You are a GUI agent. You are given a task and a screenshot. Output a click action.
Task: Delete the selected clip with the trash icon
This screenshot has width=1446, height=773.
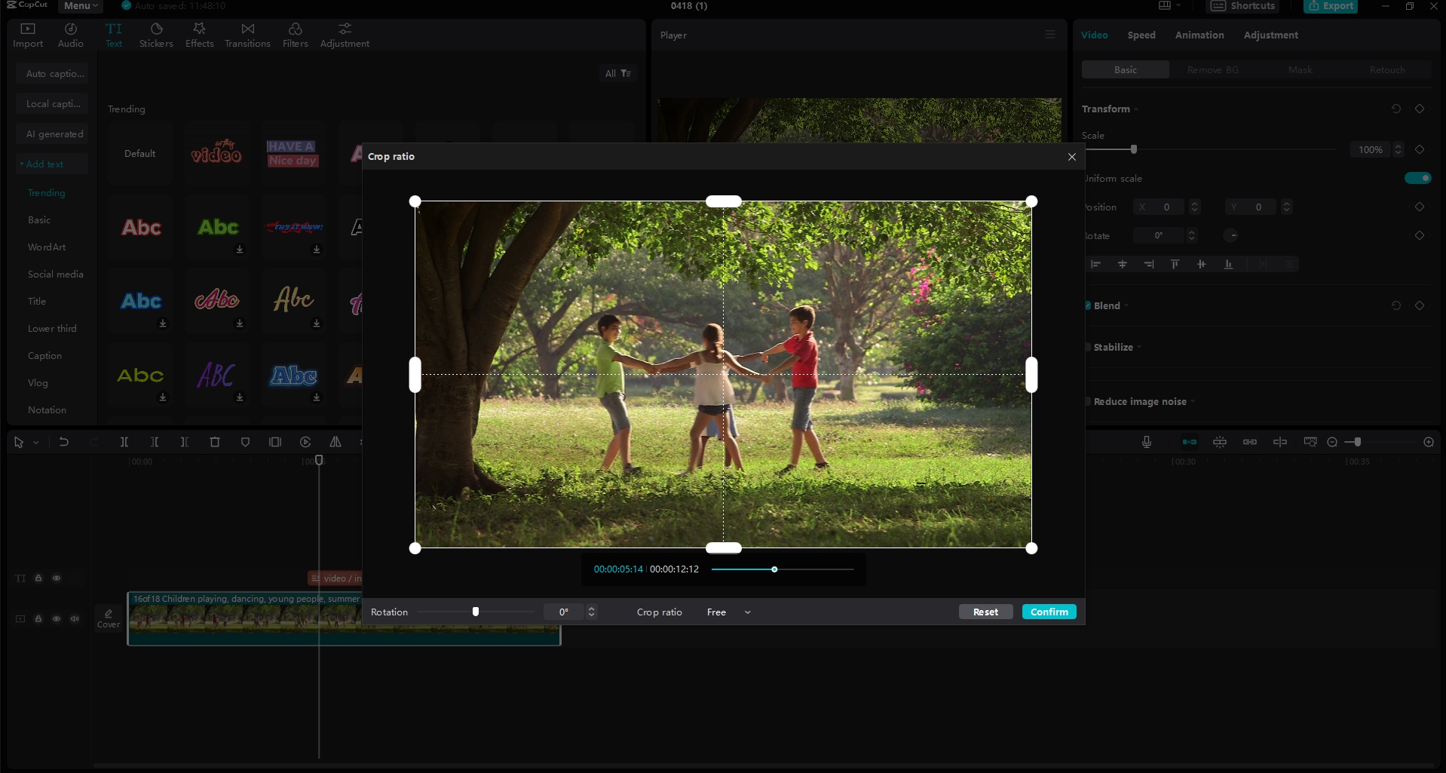tap(215, 442)
